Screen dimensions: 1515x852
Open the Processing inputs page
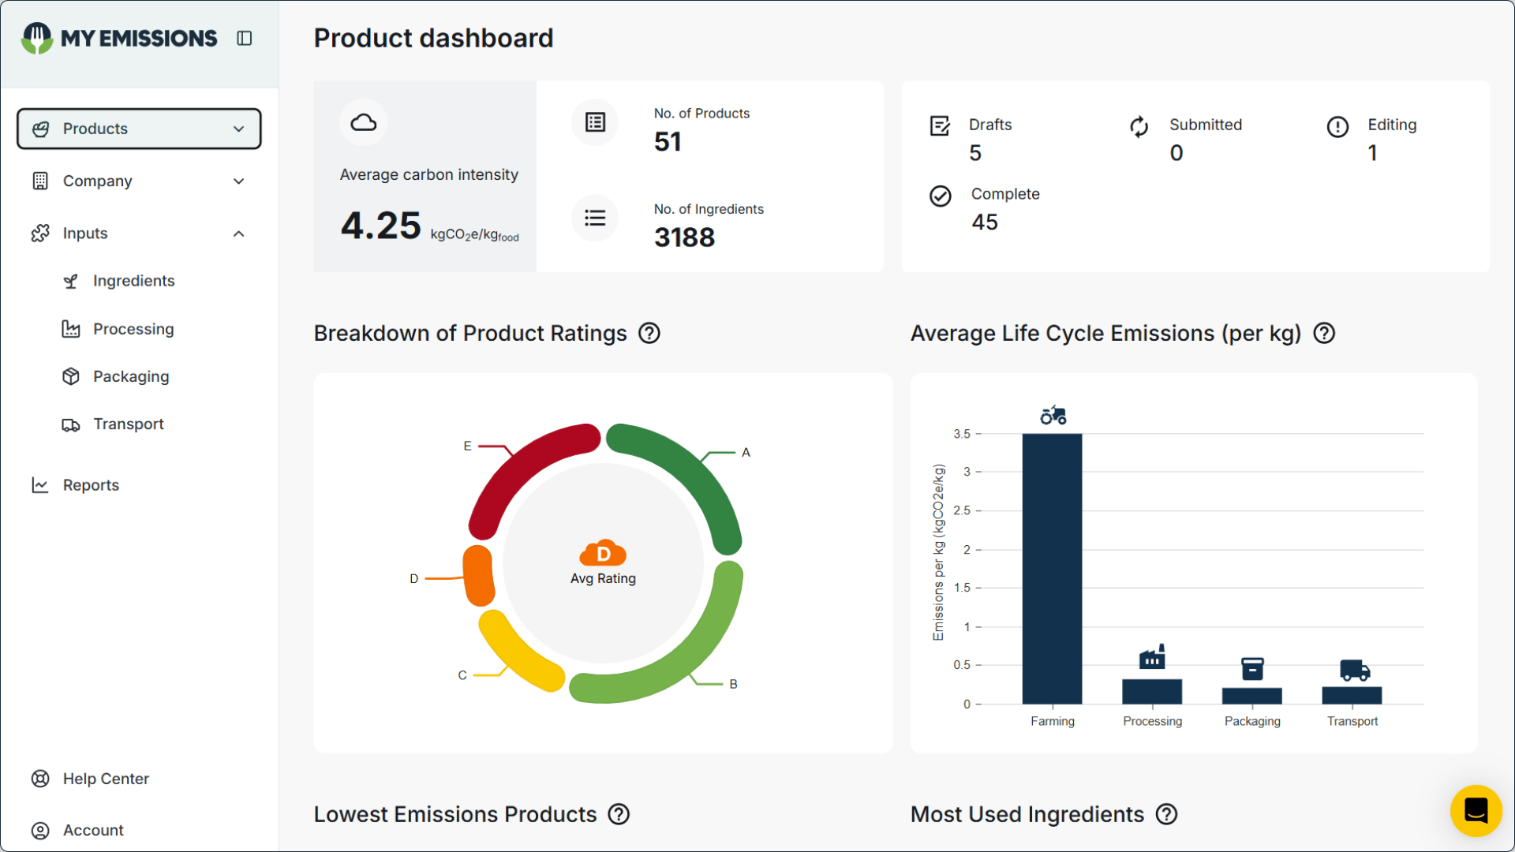pyautogui.click(x=133, y=329)
